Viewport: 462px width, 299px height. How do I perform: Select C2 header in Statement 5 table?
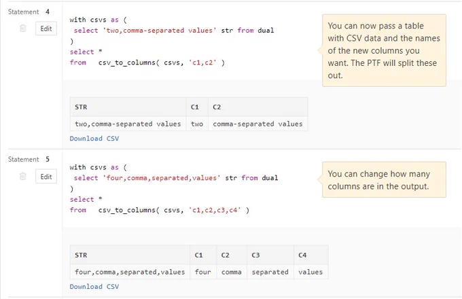point(232,255)
